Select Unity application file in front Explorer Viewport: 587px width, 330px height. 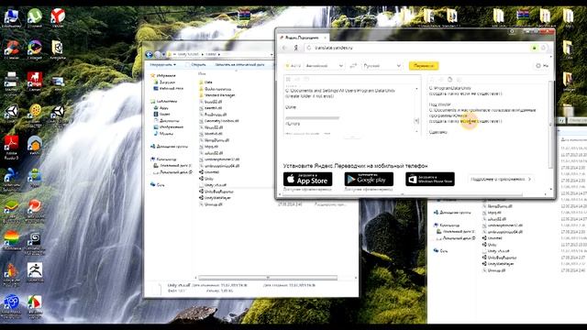[x=206, y=179]
